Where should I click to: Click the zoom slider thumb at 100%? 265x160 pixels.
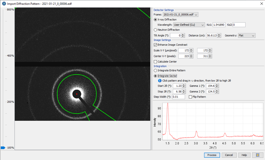tap(3, 148)
